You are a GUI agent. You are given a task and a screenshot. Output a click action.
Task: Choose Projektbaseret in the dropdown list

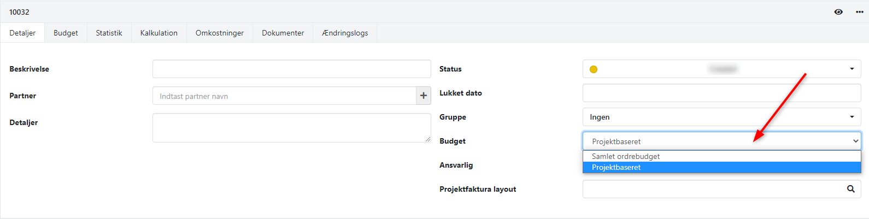616,167
